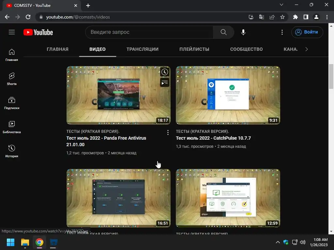
Task: Click 1,2 тыс. просмотров text
Action: (x=85, y=153)
